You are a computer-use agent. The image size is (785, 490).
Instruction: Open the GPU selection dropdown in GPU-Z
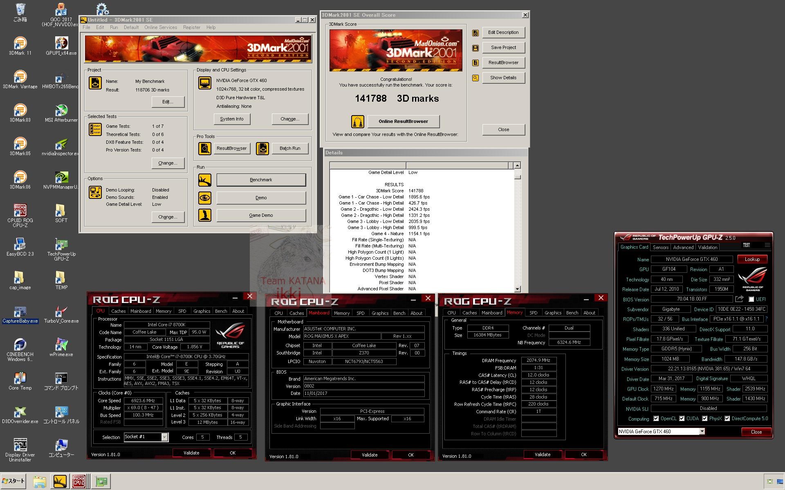point(702,432)
